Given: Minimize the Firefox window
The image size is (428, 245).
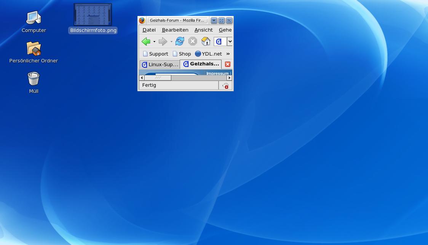Looking at the screenshot, I should 214,21.
